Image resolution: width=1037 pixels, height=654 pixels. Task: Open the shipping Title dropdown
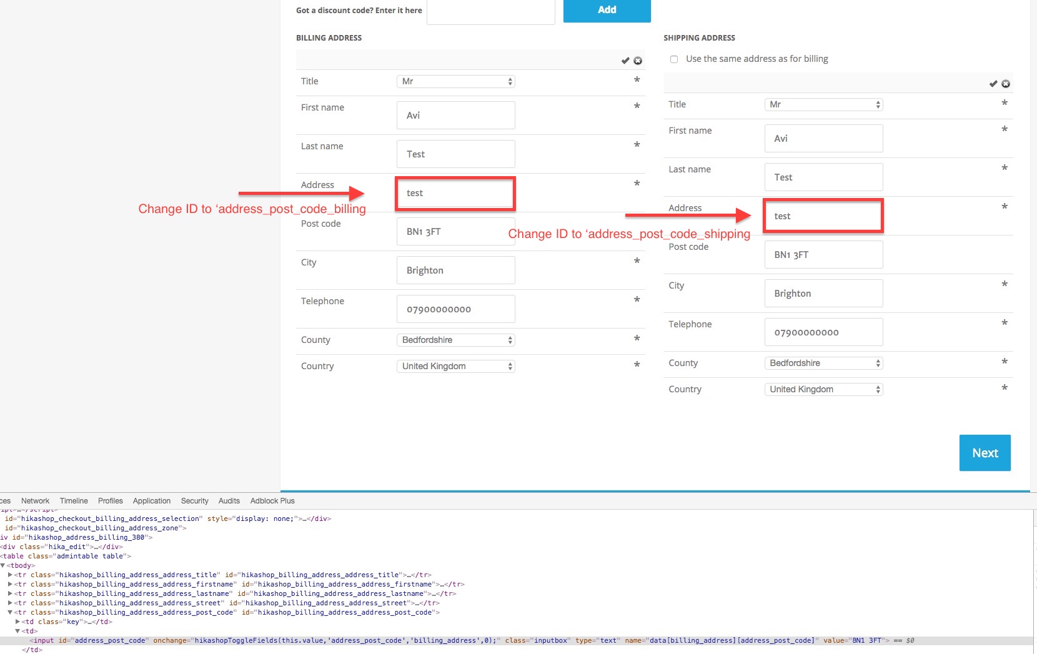coord(823,104)
